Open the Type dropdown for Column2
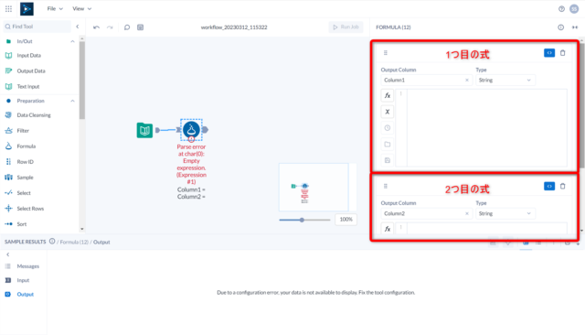Screen dimensions: 585x335 point(505,213)
